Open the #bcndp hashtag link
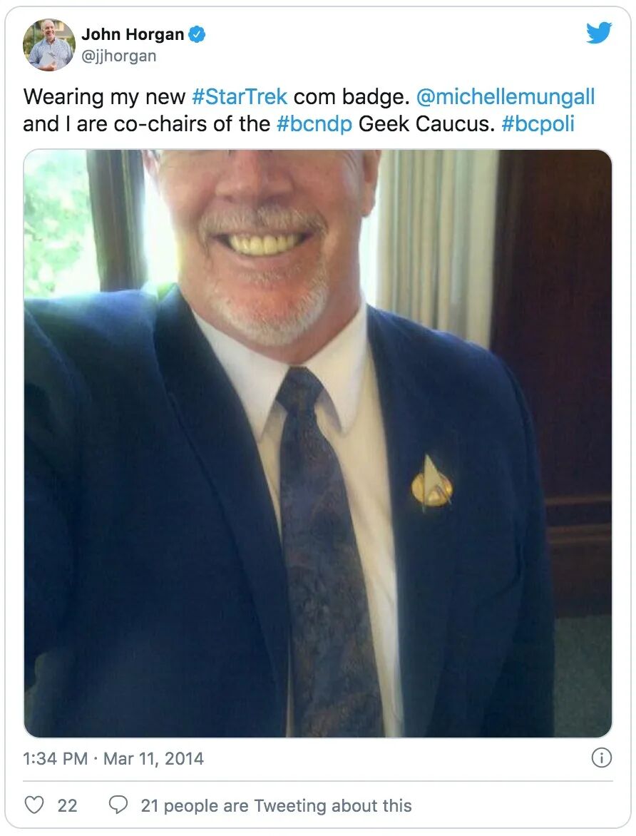This screenshot has height=836, width=636. tap(314, 123)
